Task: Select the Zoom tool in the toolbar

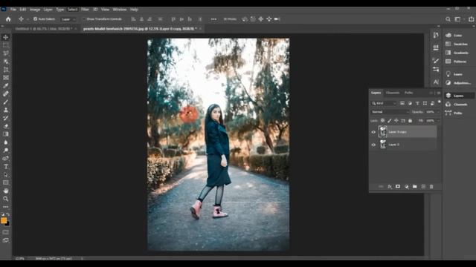Action: click(x=6, y=199)
